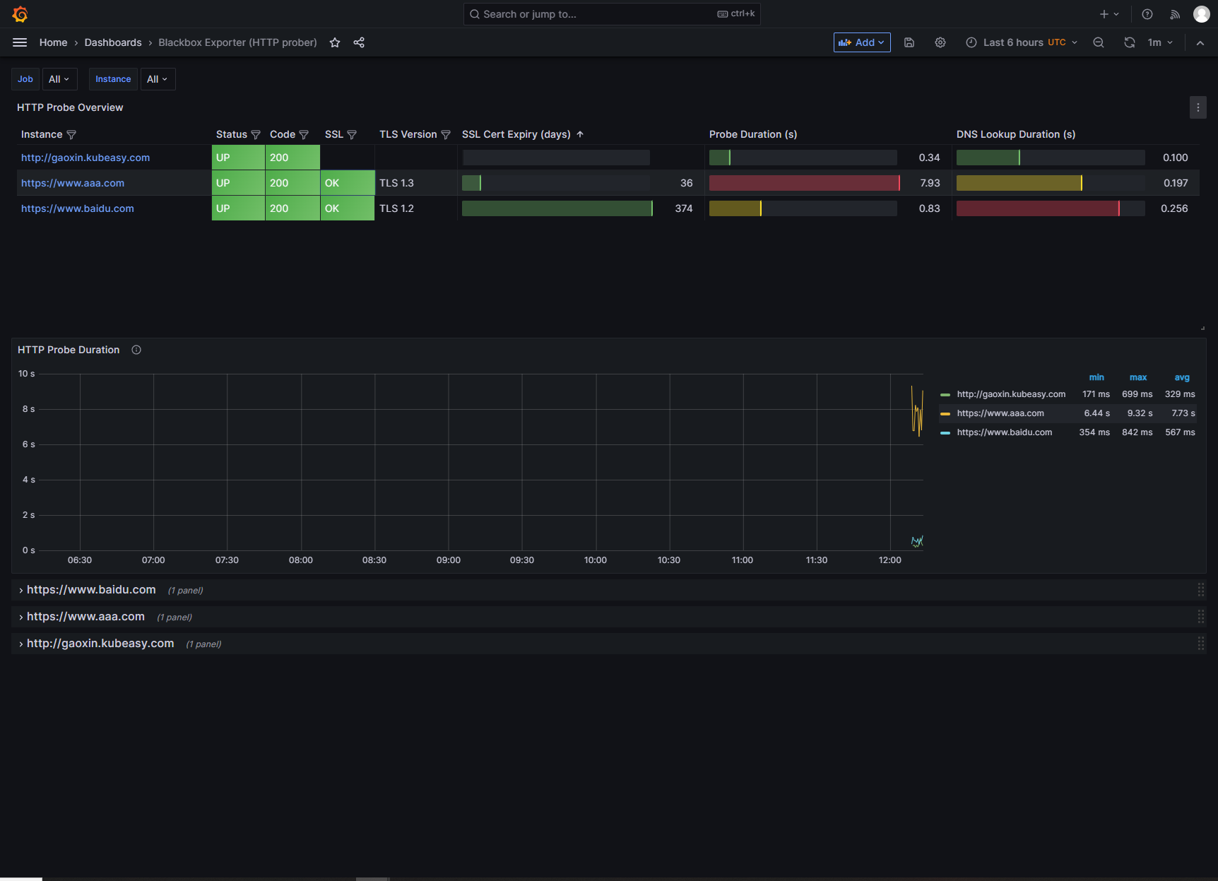Open dashboard settings gear
The height and width of the screenshot is (881, 1218).
940,42
